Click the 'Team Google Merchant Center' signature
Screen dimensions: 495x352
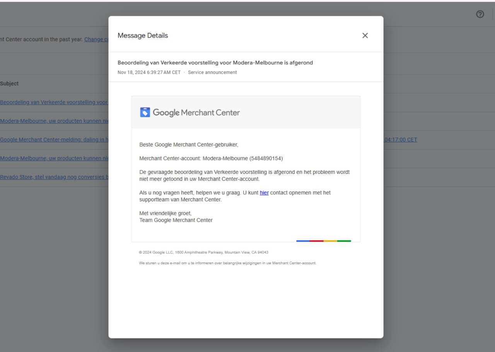pyautogui.click(x=176, y=220)
